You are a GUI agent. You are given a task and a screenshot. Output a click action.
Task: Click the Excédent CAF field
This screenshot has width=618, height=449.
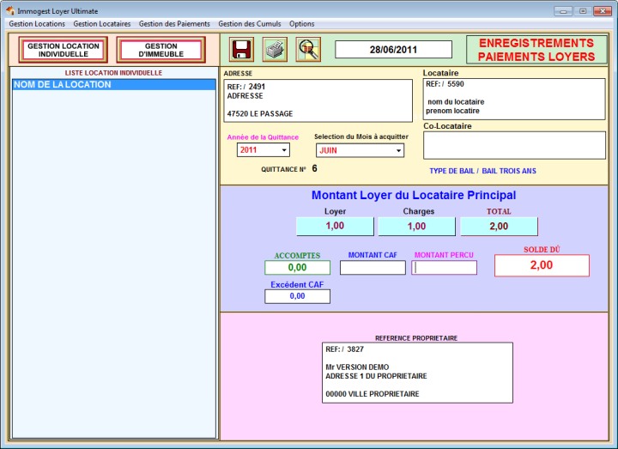click(x=297, y=296)
